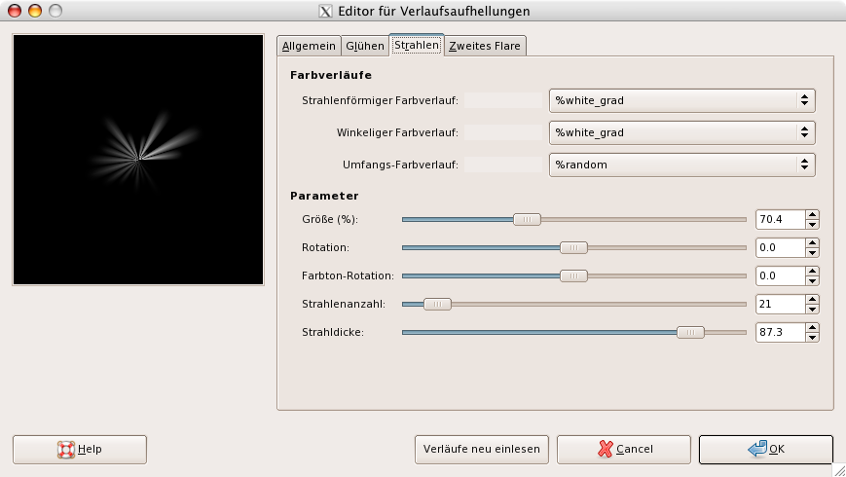Click the Rotation value input field
The height and width of the screenshot is (477, 846).
pyautogui.click(x=779, y=248)
